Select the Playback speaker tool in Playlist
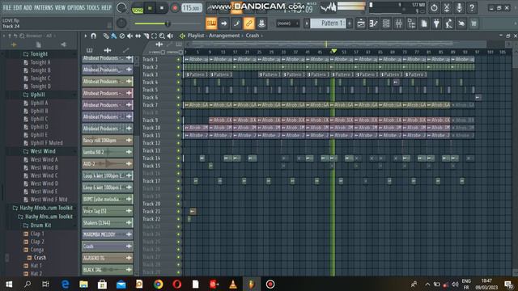The image size is (518, 291). point(170,36)
